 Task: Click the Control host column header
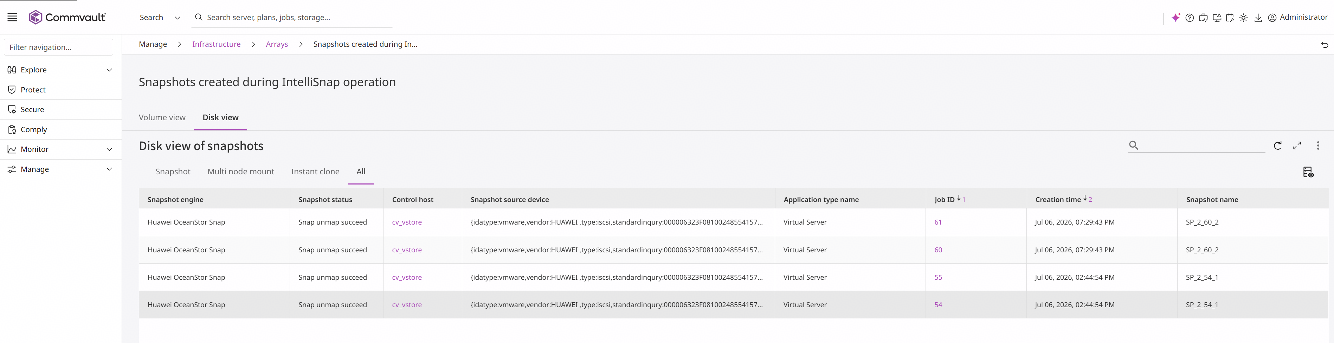tap(413, 200)
